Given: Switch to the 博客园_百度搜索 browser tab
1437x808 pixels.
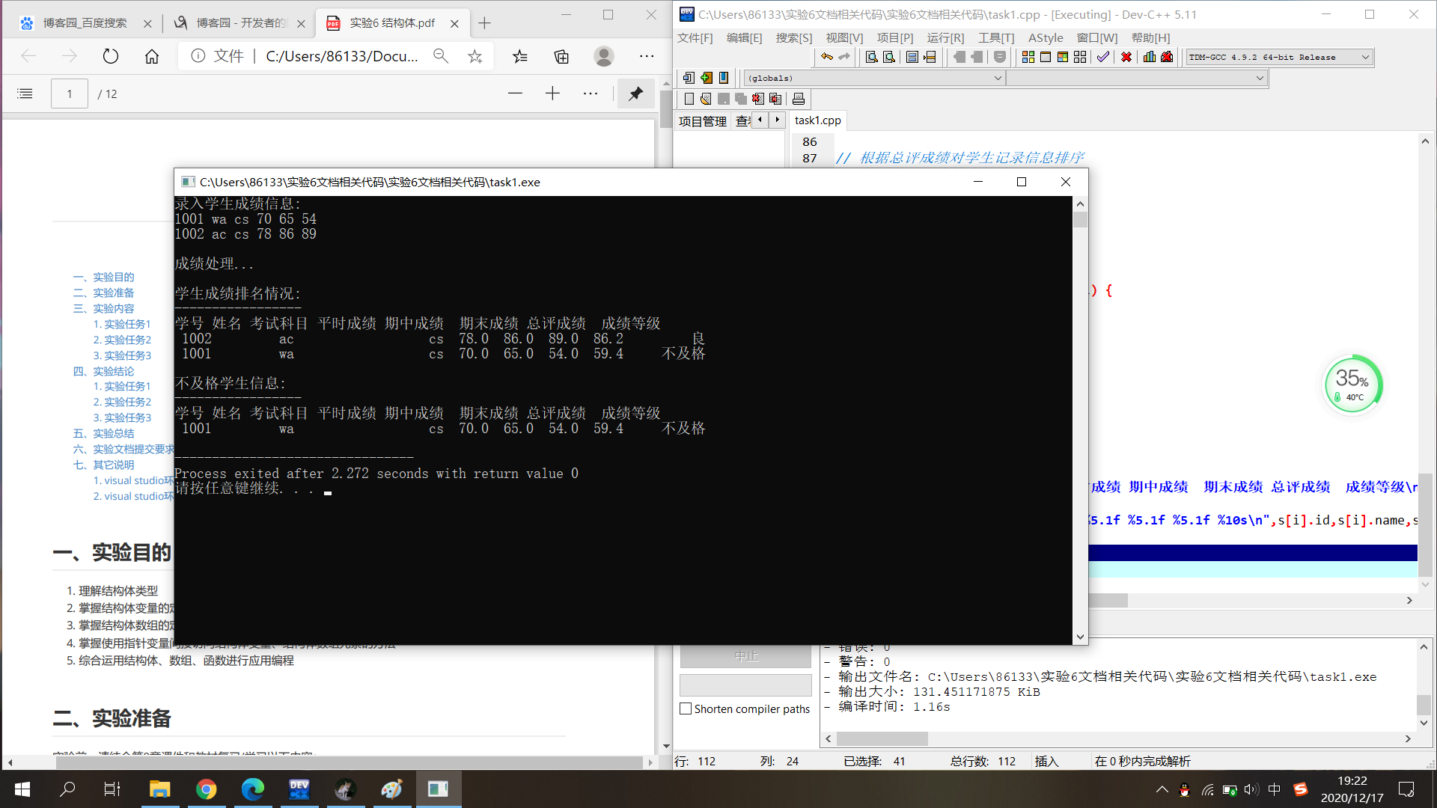Looking at the screenshot, I should pyautogui.click(x=85, y=23).
